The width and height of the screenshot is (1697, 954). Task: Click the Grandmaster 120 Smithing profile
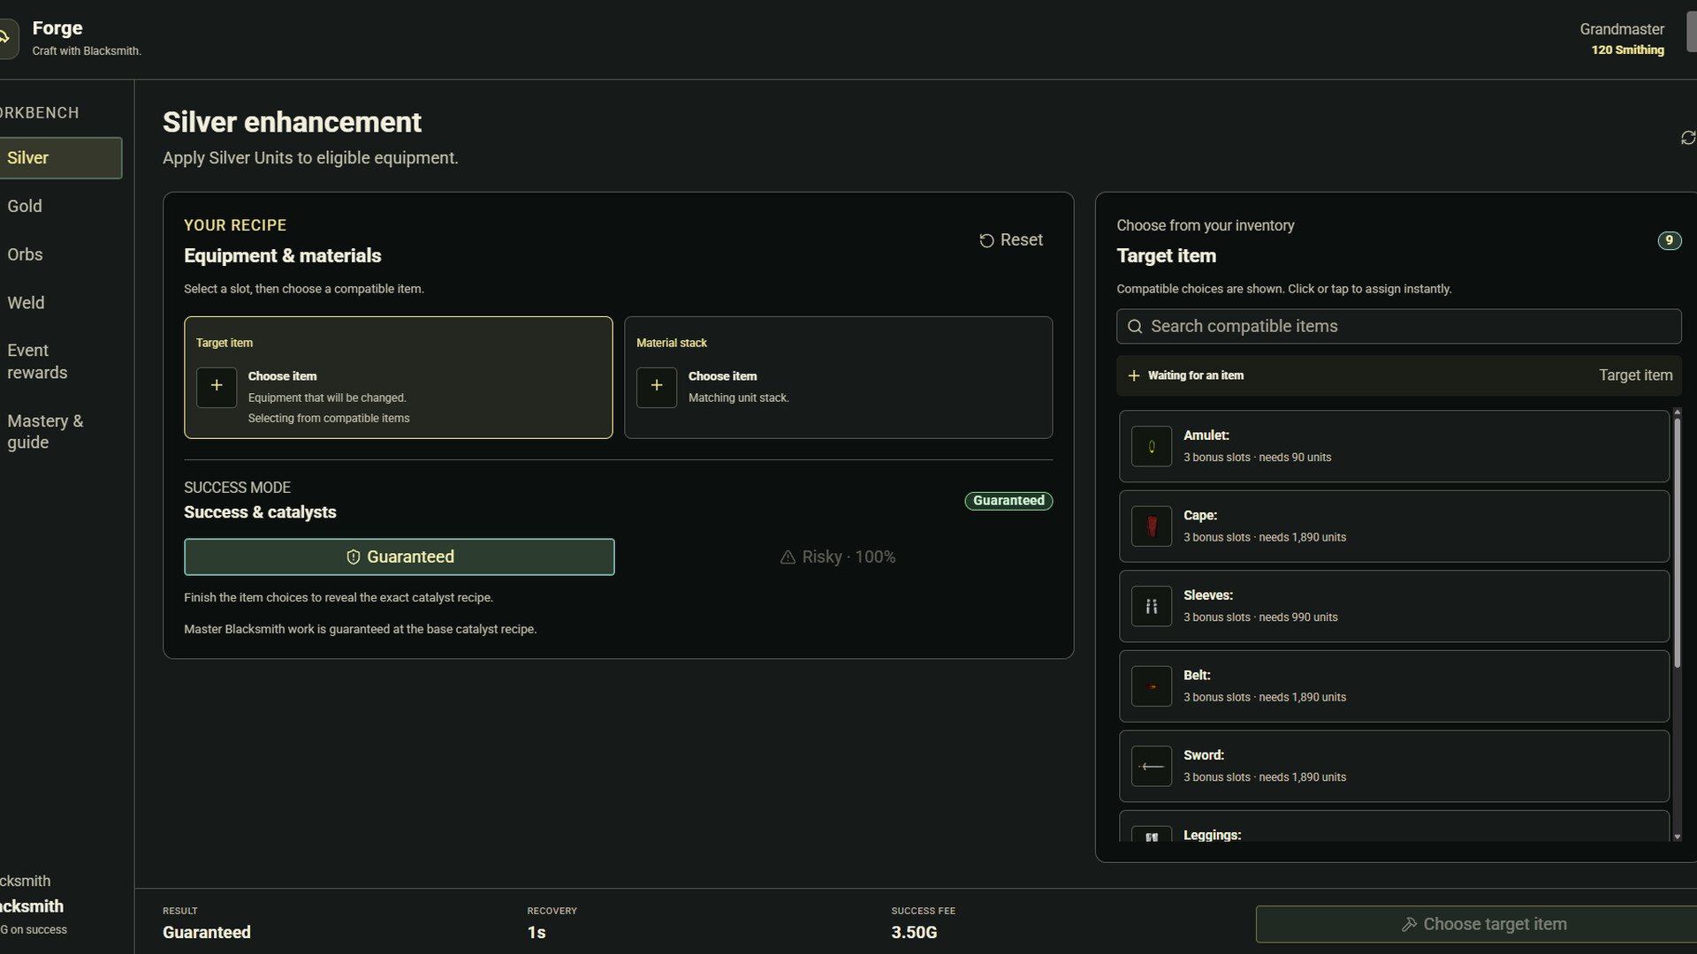pos(1624,39)
